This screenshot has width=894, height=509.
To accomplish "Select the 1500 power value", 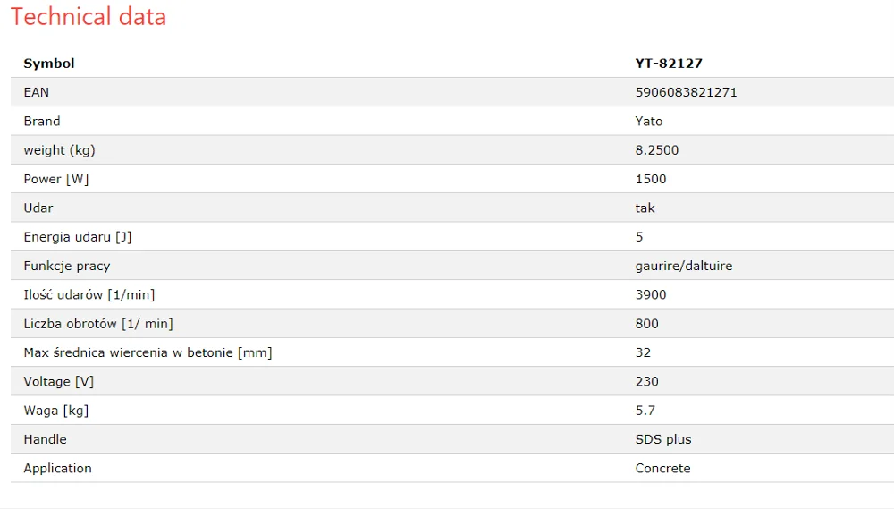I will tap(651, 179).
